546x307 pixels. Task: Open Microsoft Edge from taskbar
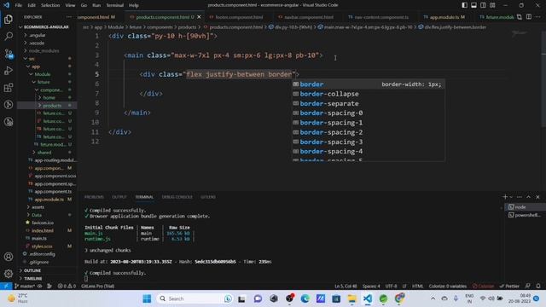tap(305, 298)
